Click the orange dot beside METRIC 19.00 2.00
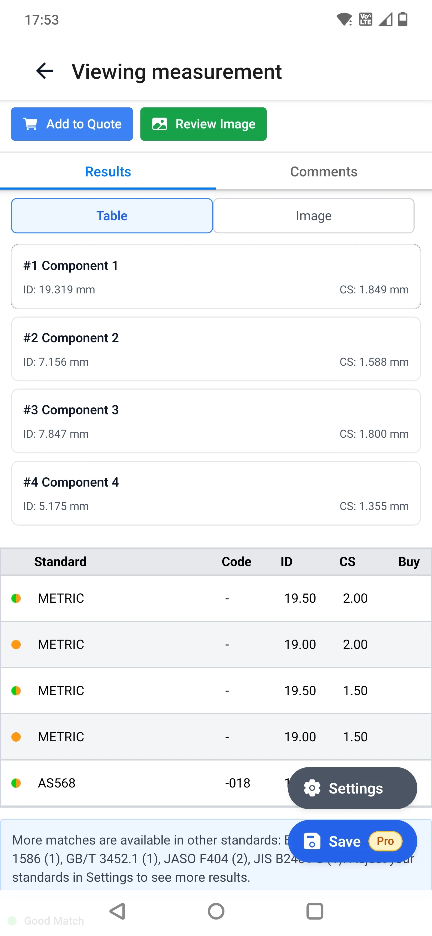Screen dimensions: 432x936 16,644
